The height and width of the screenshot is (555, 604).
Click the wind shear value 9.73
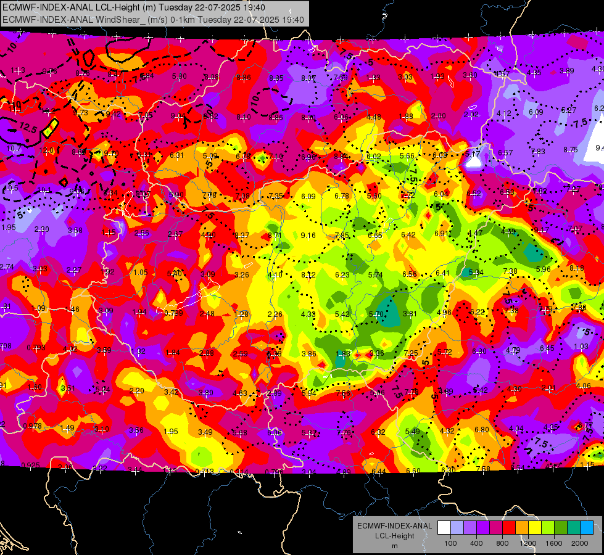click(x=80, y=113)
